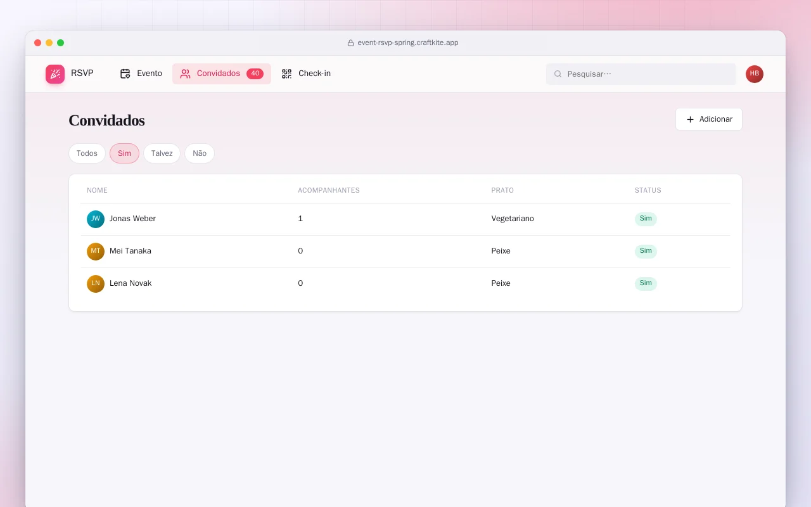This screenshot has width=811, height=507.
Task: Open the Evento tab
Action: click(x=141, y=74)
